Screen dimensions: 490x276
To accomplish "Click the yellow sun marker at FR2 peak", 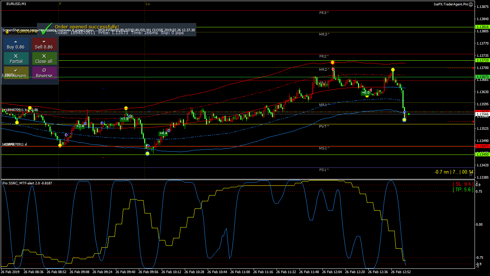I will pos(333,63).
